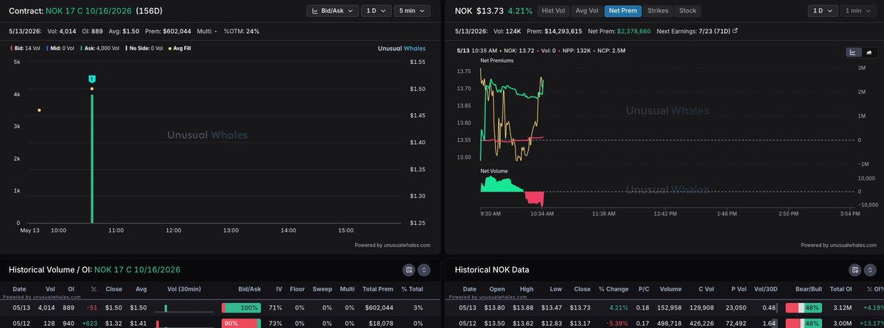Screen dimensions: 884x328
Task: Open the 5 min interval dropdown
Action: (x=413, y=11)
